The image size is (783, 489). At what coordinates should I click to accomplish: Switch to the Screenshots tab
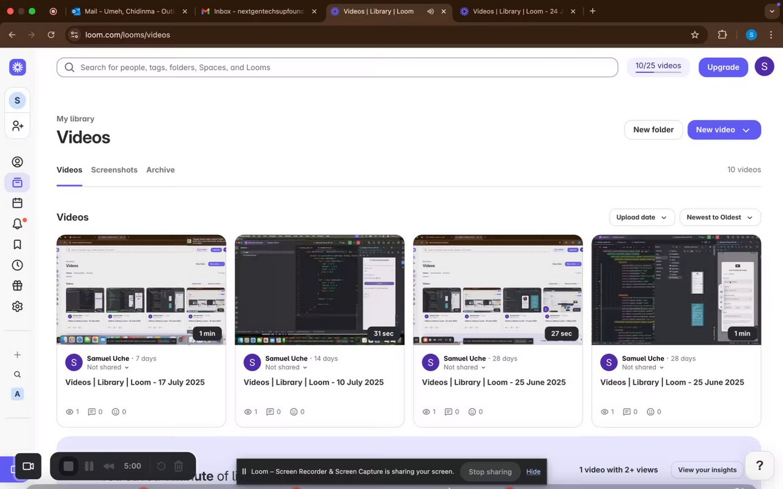(x=114, y=170)
